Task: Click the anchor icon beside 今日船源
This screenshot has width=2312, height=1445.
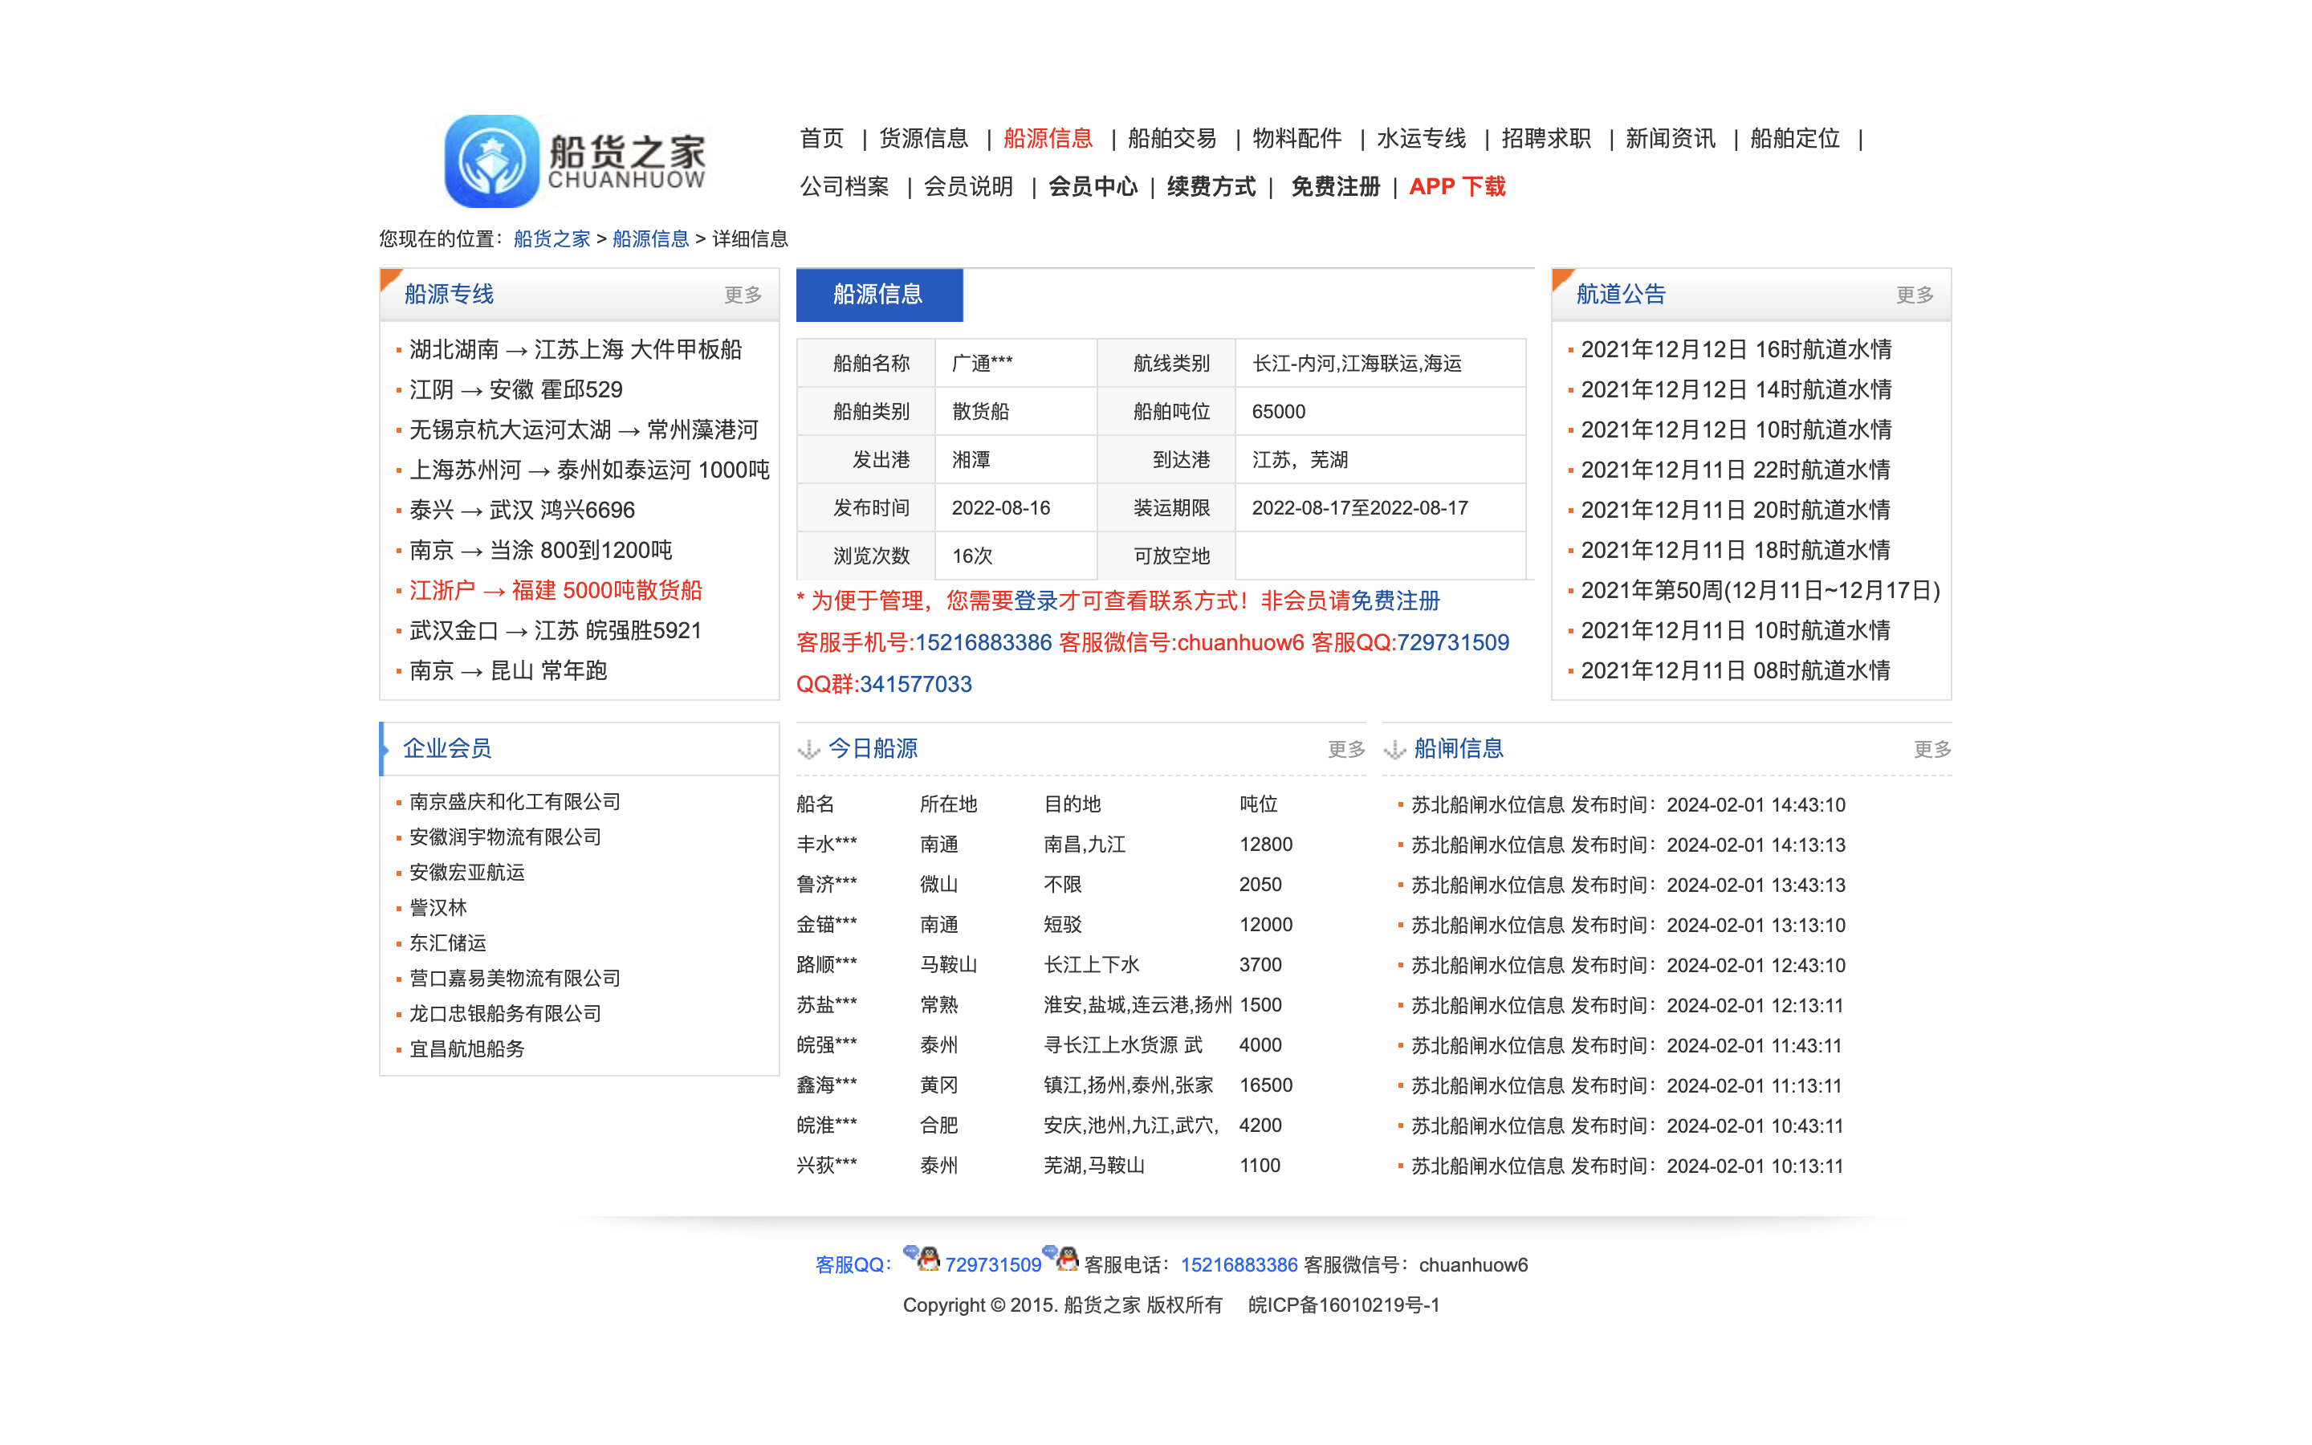Action: (809, 749)
